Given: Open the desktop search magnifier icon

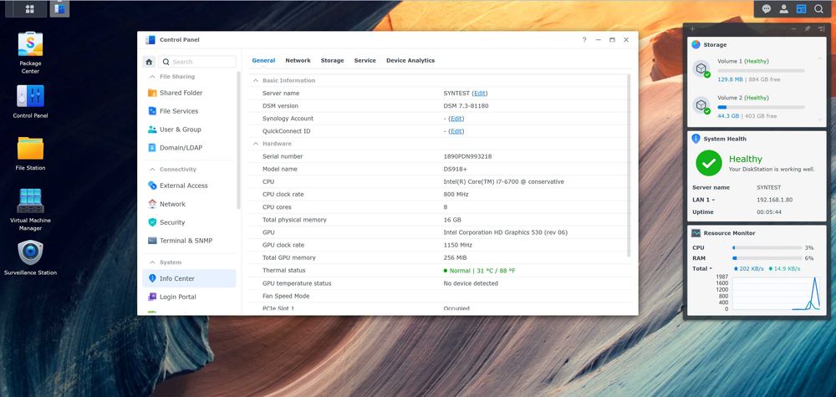Looking at the screenshot, I should click(x=818, y=8).
